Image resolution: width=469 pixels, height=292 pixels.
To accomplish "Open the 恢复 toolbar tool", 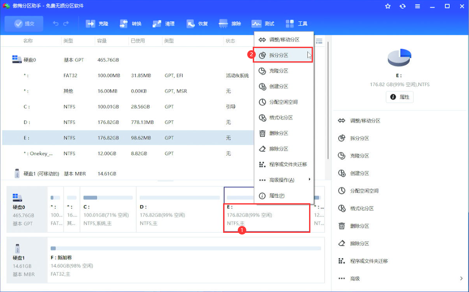I will (197, 24).
